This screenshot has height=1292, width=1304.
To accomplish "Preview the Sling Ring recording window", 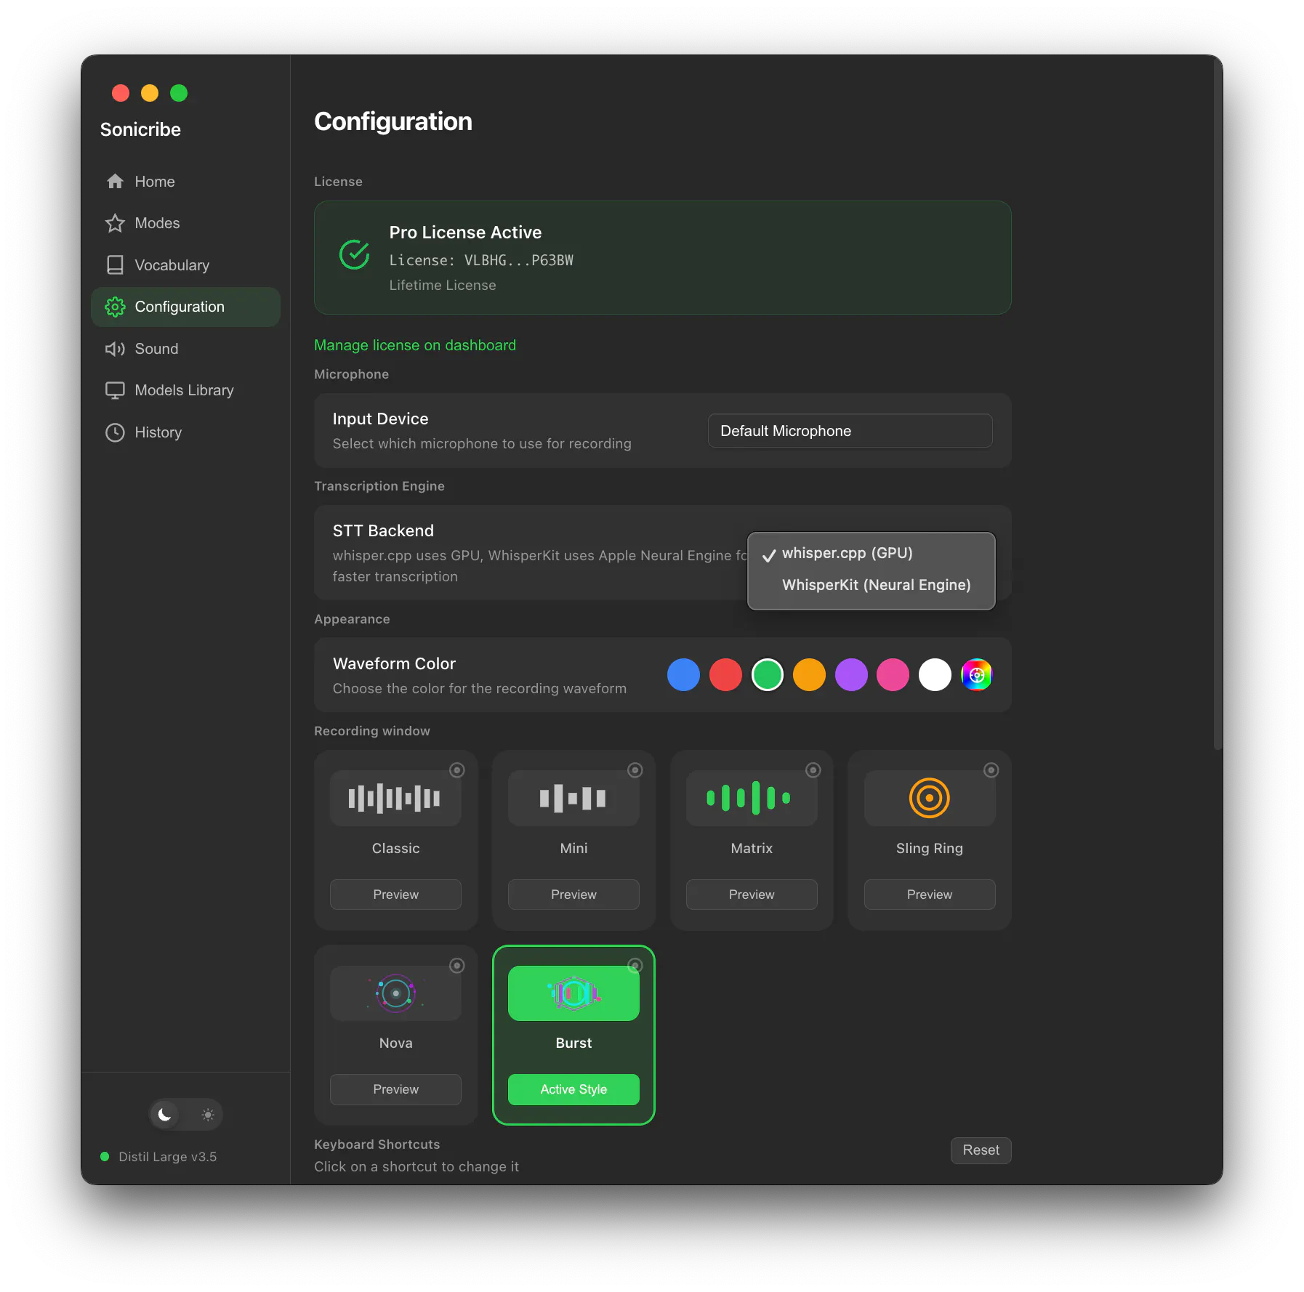I will pyautogui.click(x=930, y=895).
